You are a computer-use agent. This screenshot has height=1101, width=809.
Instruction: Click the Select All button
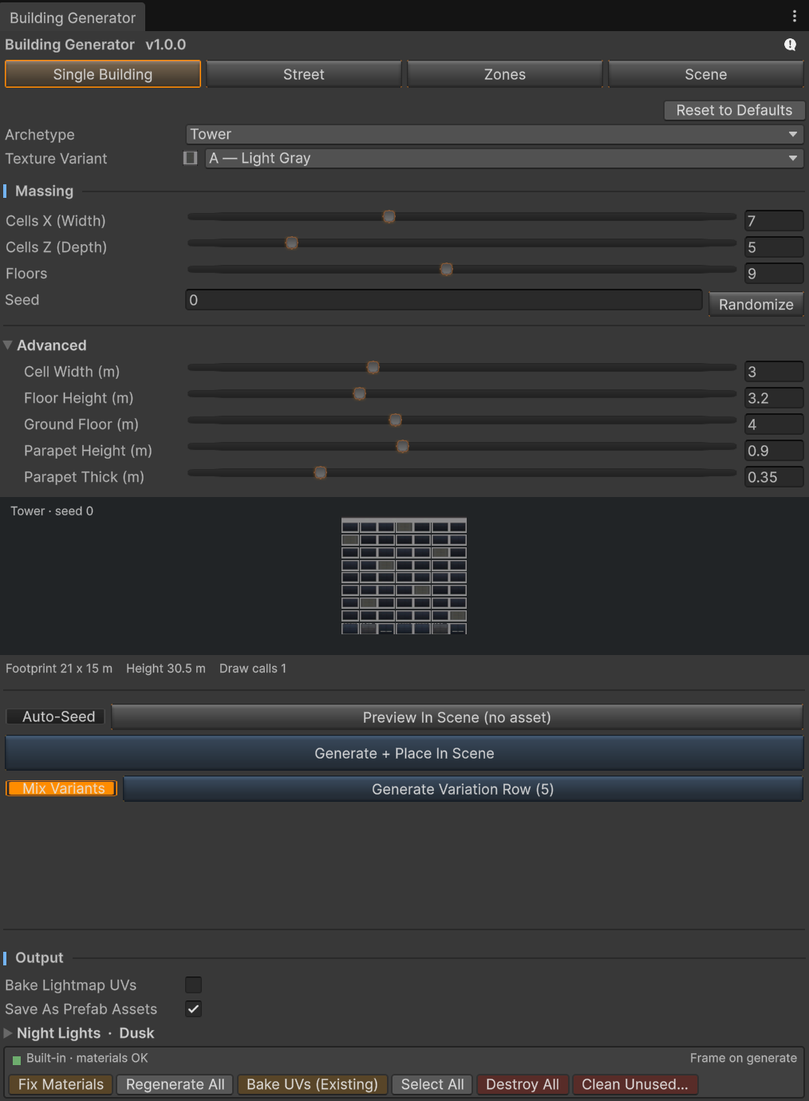pyautogui.click(x=432, y=1084)
